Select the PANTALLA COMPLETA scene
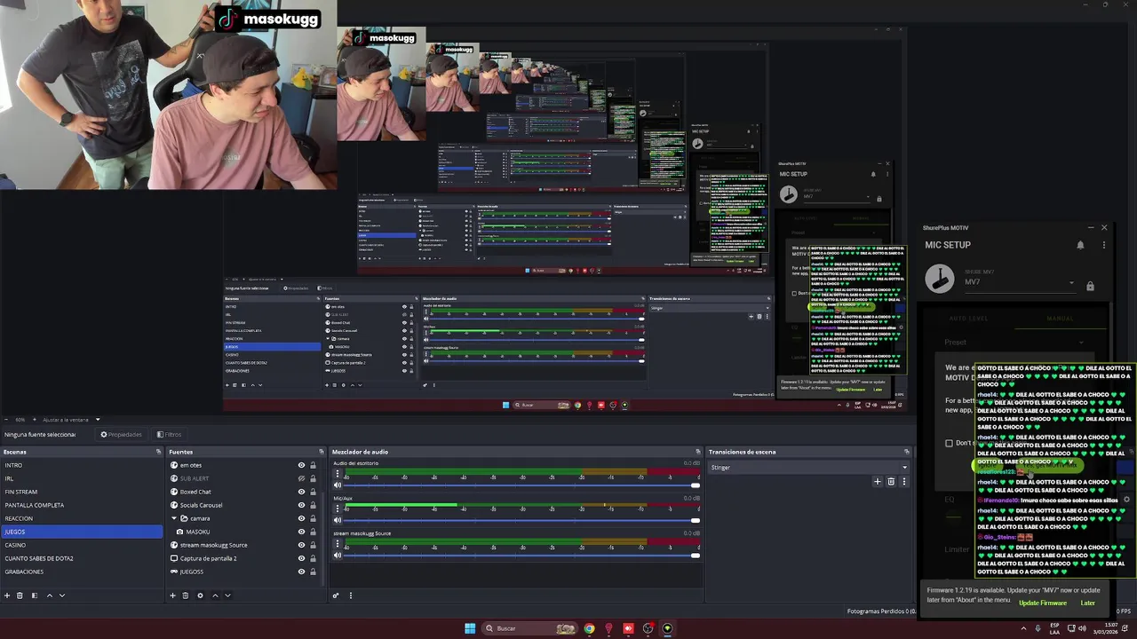The image size is (1137, 639). [82, 505]
